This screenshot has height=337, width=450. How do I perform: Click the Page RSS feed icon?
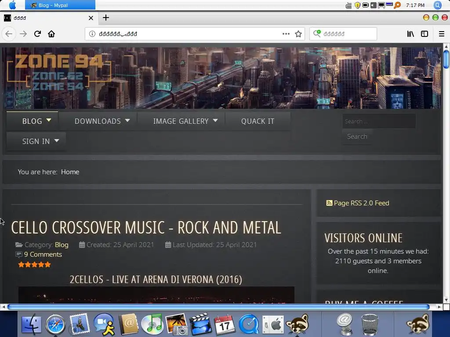pyautogui.click(x=329, y=203)
